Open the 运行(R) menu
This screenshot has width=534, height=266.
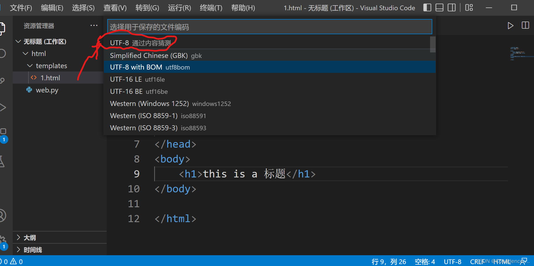click(x=179, y=8)
